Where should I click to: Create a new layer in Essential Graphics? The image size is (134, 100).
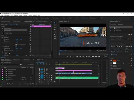(x=131, y=34)
